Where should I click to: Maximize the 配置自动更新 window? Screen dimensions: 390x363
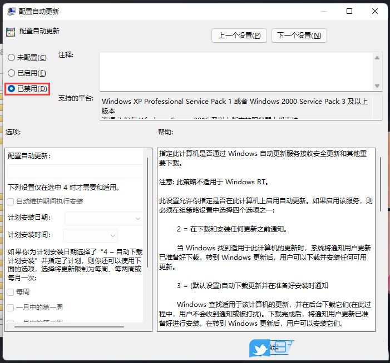(x=349, y=11)
